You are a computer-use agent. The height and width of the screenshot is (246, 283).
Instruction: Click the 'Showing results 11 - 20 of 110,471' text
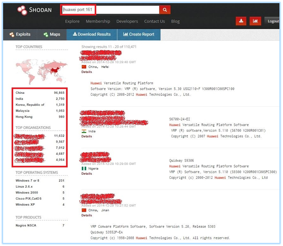point(109,47)
